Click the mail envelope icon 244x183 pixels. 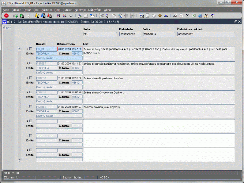pyautogui.click(x=92, y=16)
